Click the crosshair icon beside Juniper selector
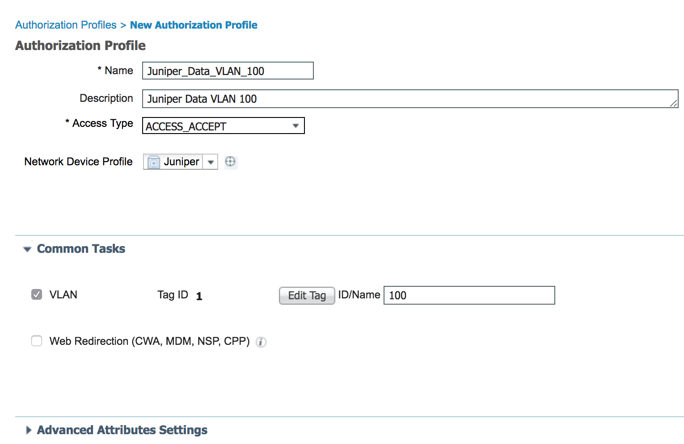Screen dimensions: 684x444 tap(230, 162)
